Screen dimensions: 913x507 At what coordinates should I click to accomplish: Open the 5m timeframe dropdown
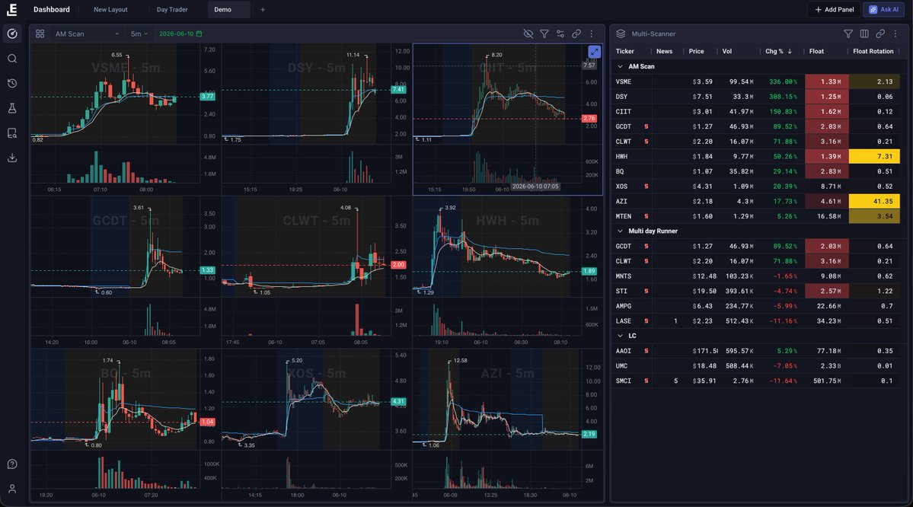click(139, 33)
